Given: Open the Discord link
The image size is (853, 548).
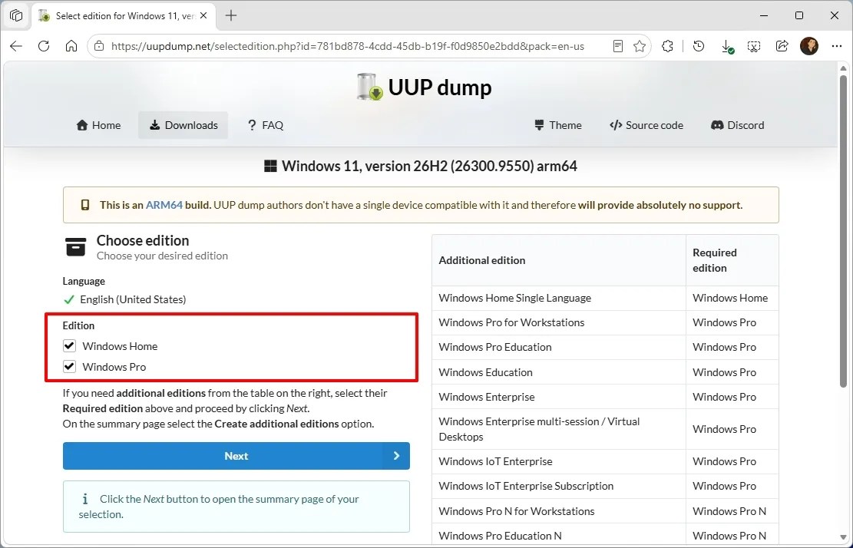Looking at the screenshot, I should (738, 125).
